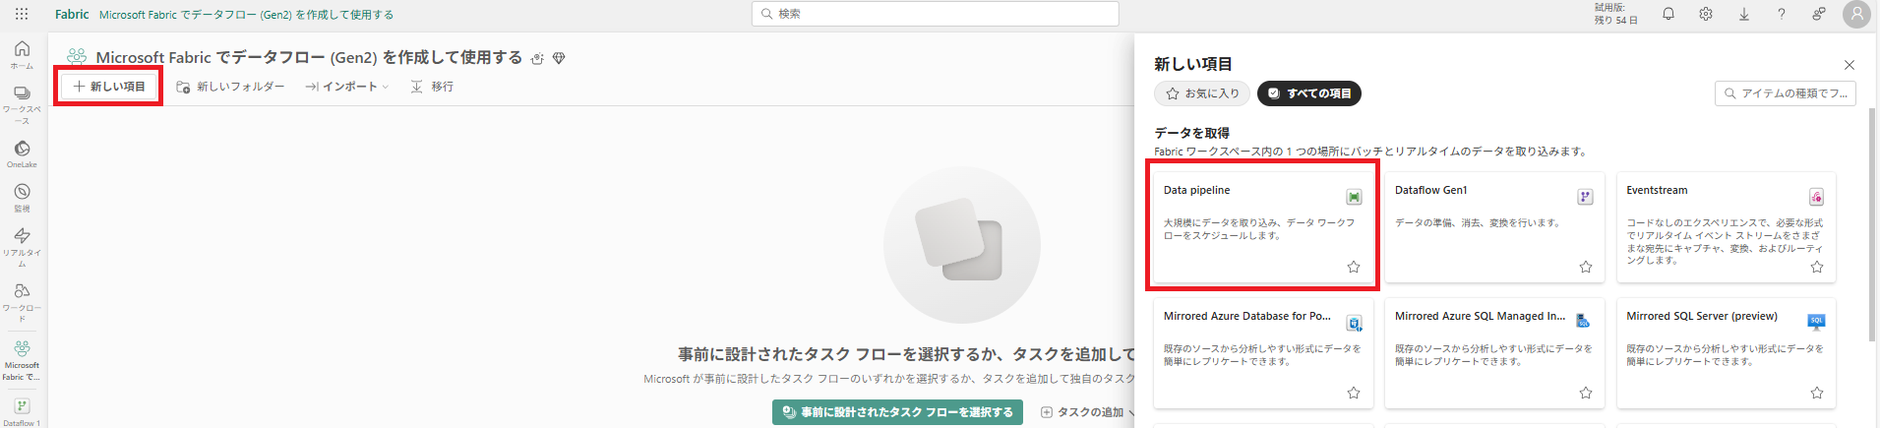Open Monitor (監視) in left sidebar
Viewport: 1880px width, 428px height.
click(x=22, y=198)
